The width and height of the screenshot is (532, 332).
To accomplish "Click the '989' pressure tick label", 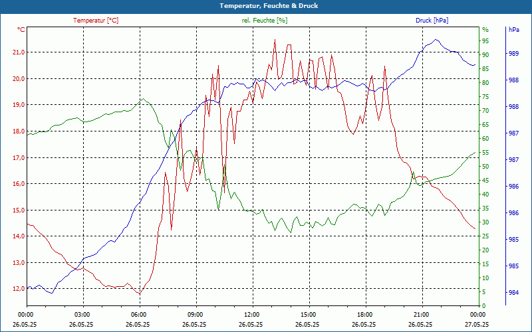I will (x=513, y=54).
